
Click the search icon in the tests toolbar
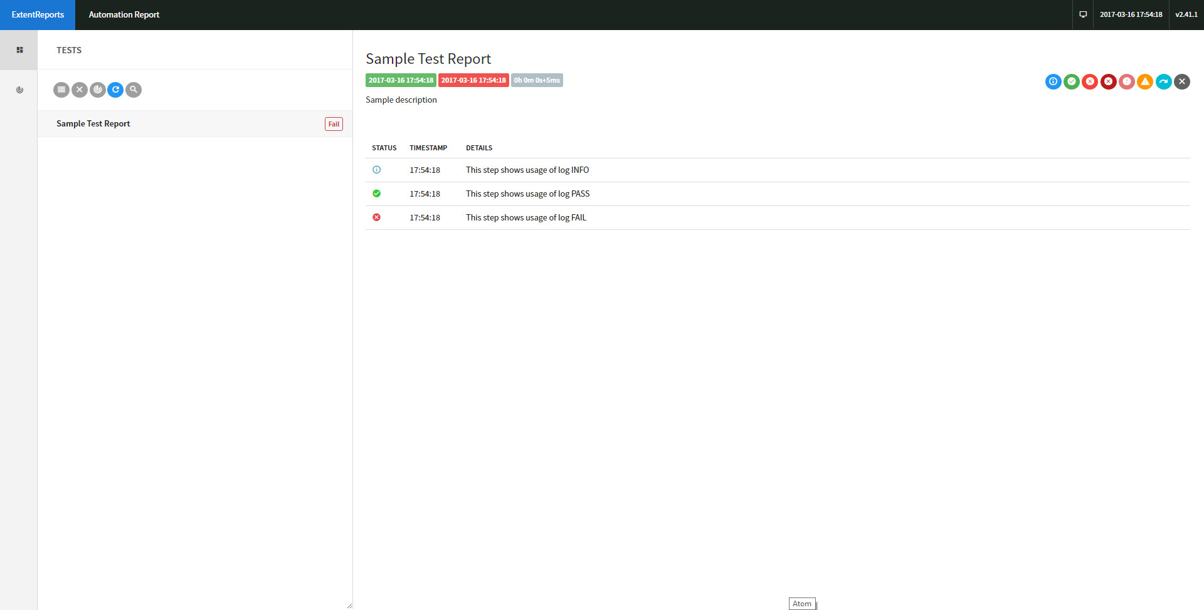[133, 90]
